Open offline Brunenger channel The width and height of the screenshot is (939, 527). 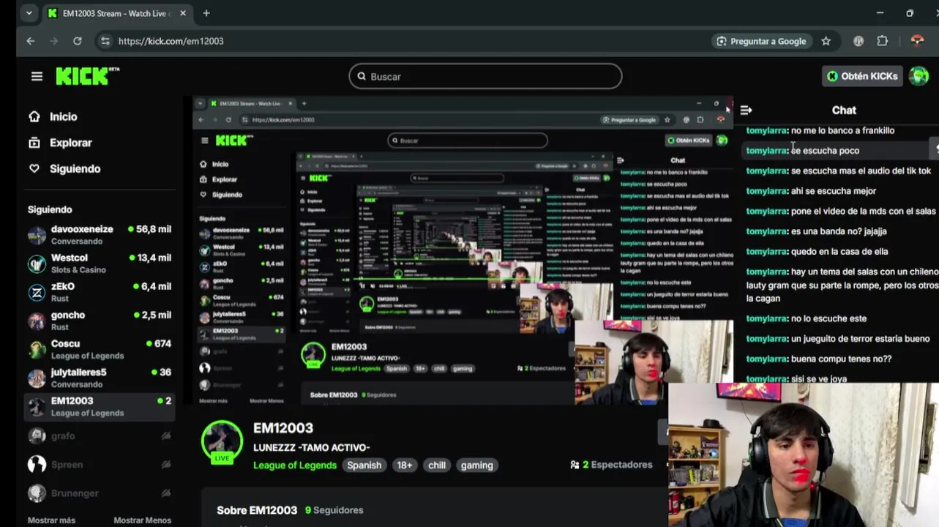tap(100, 493)
